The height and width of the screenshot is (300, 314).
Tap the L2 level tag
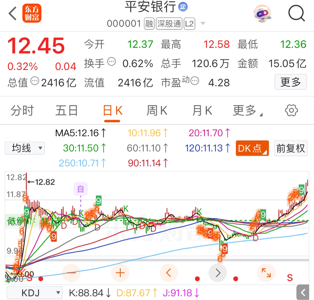(x=189, y=24)
